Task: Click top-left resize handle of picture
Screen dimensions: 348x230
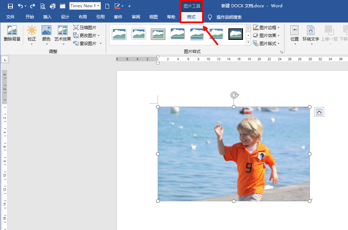Action: [x=158, y=107]
